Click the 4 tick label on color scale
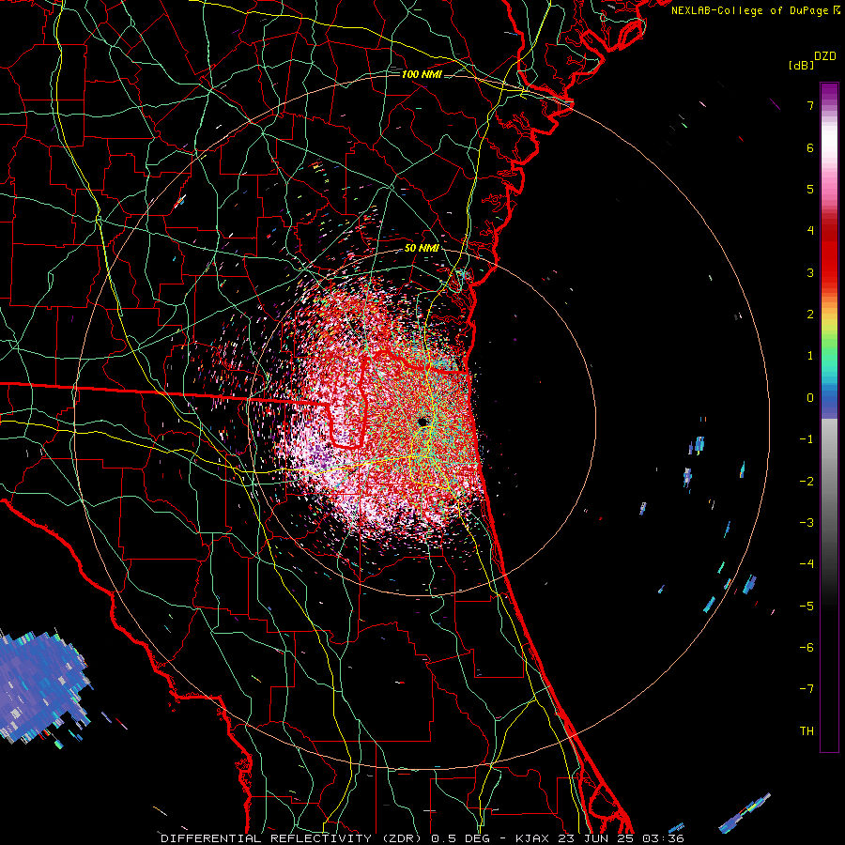 (x=810, y=231)
